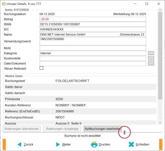Click the Weitere Daten group label
Image resolution: width=165 pixels, height=151 pixels.
[14, 76]
